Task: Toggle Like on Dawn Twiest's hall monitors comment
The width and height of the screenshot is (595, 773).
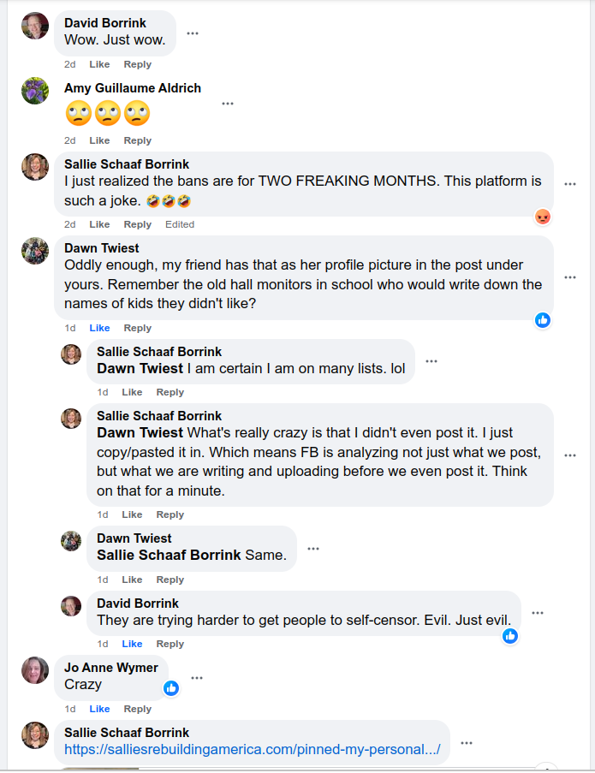Action: (x=99, y=328)
